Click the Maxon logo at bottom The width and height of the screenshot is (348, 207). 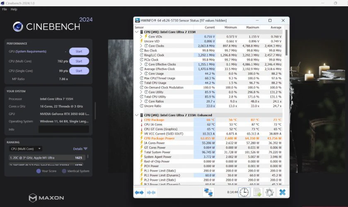point(46,197)
